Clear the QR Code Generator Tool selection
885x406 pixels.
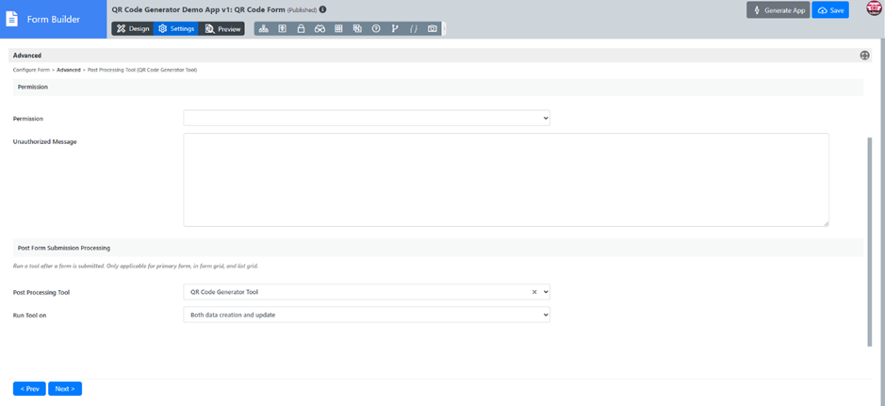tap(534, 292)
